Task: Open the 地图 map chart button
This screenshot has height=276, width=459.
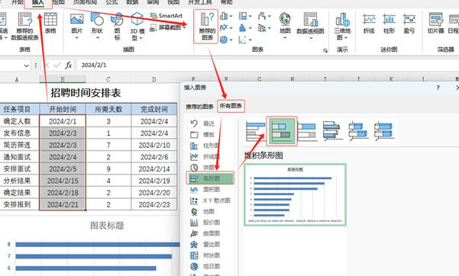Action: (285, 26)
